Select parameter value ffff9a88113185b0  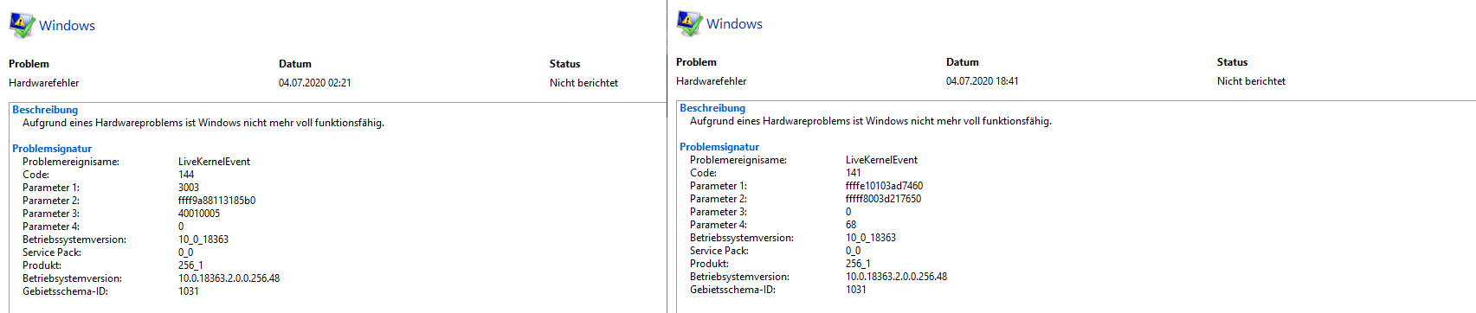[x=216, y=201]
